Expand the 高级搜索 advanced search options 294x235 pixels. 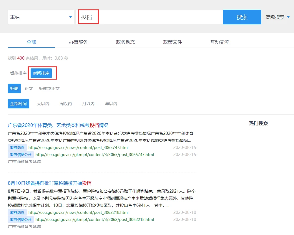point(278,17)
